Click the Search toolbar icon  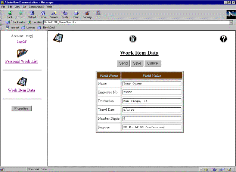54,14
